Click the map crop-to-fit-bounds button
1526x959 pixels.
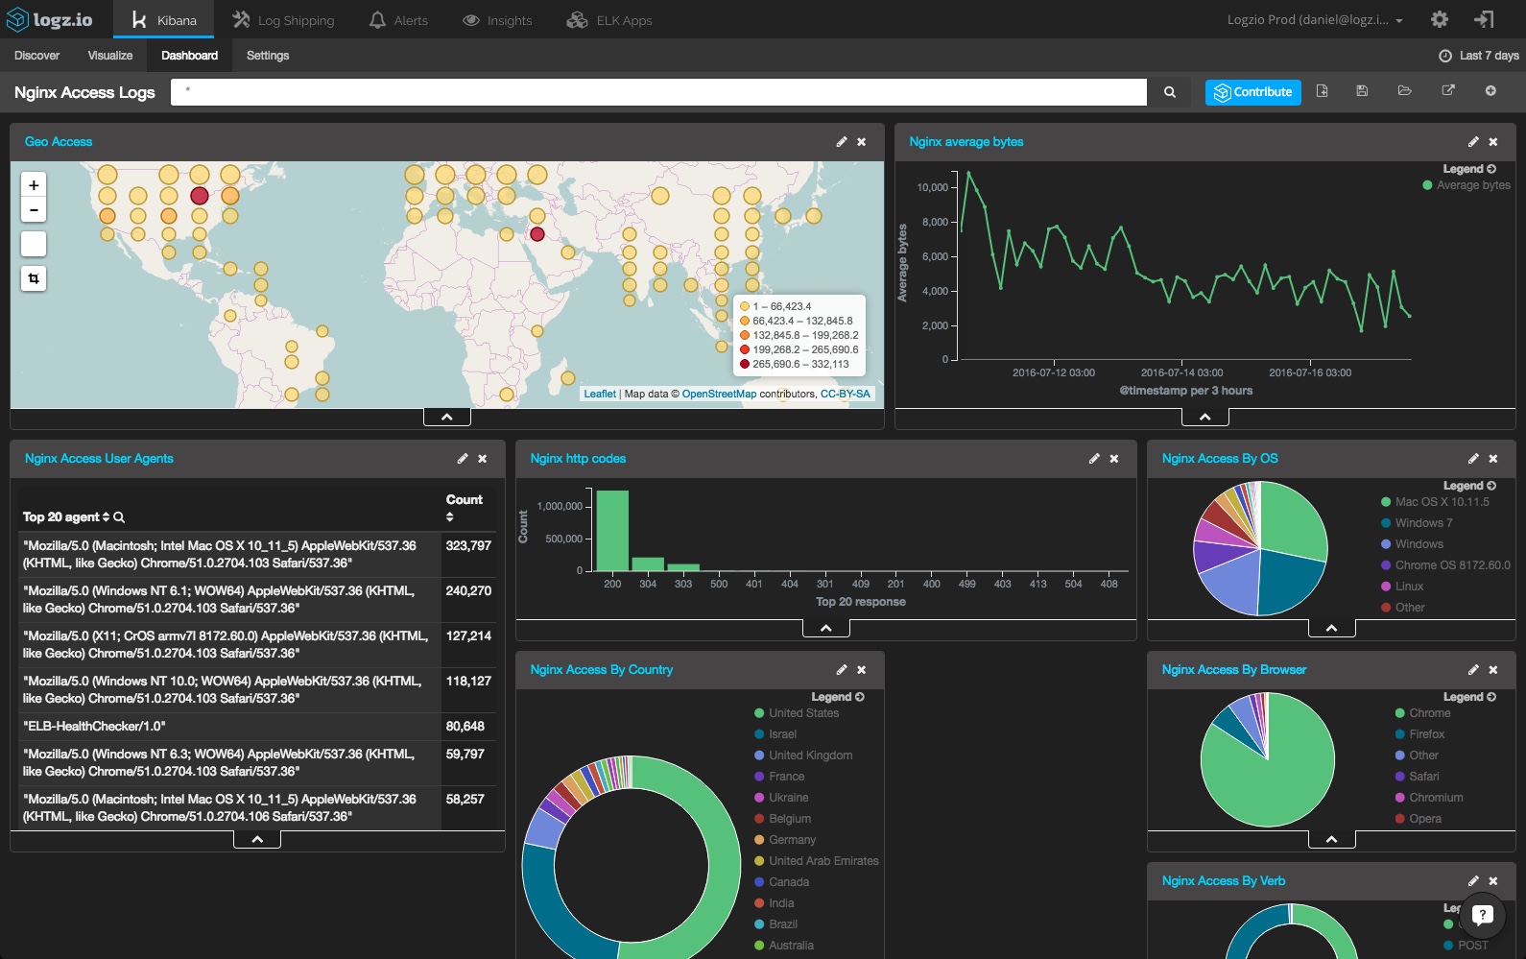tap(34, 278)
